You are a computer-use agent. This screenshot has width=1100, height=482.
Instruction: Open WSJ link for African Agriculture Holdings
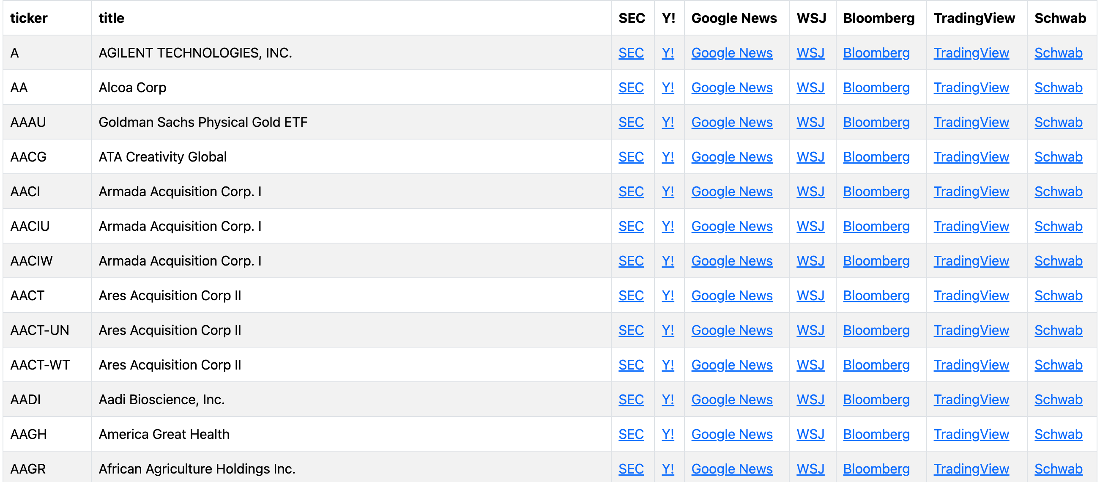[x=810, y=468]
